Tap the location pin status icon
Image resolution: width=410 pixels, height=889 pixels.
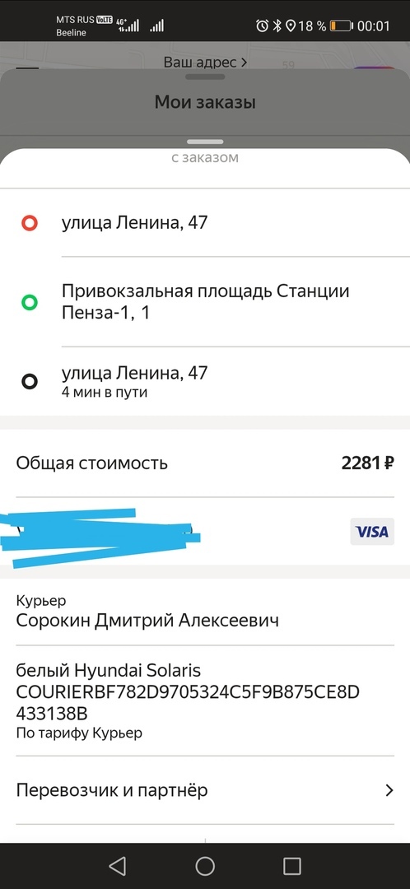coord(291,26)
